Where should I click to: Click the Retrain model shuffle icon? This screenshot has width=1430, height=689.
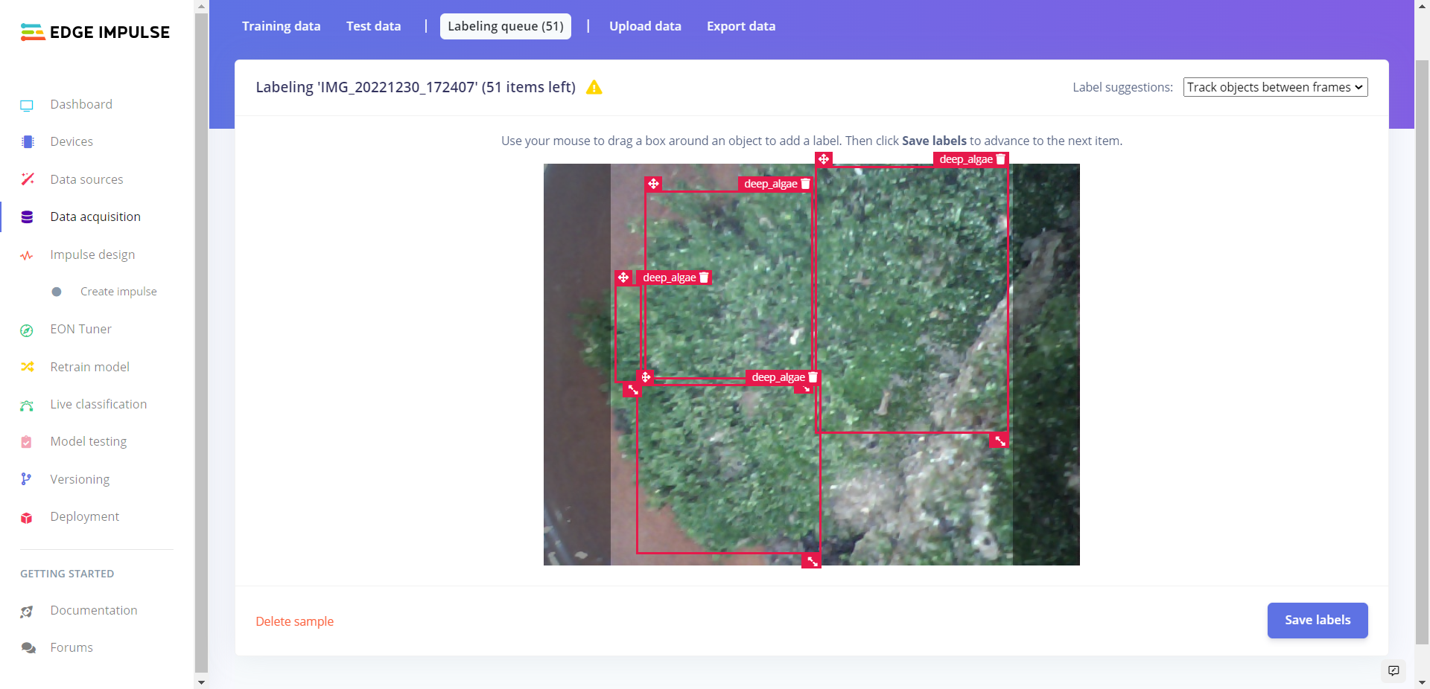coord(28,367)
